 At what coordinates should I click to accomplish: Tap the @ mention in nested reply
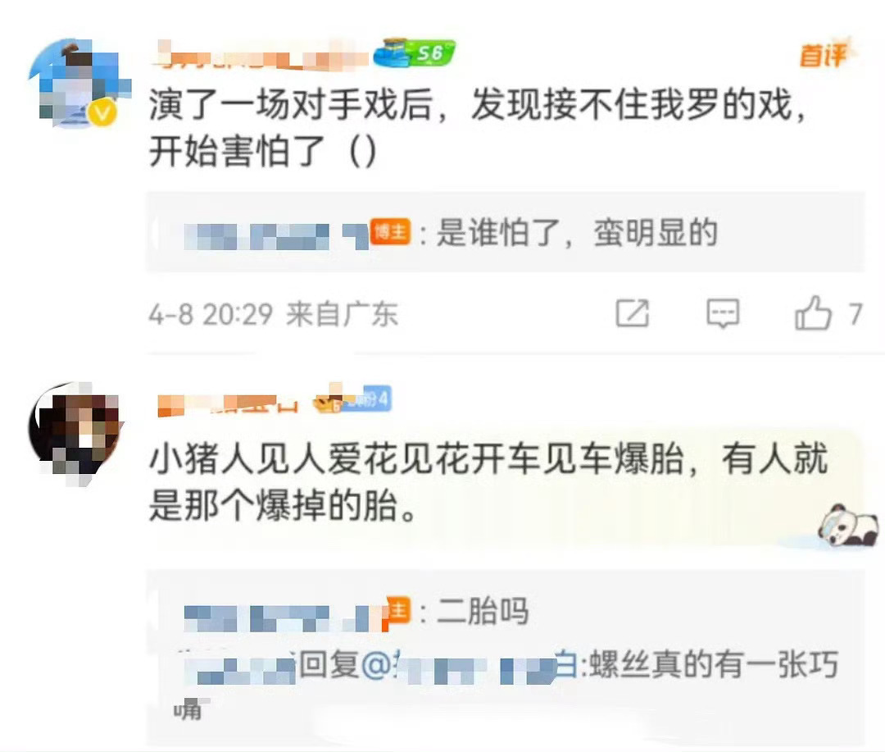coord(469,664)
